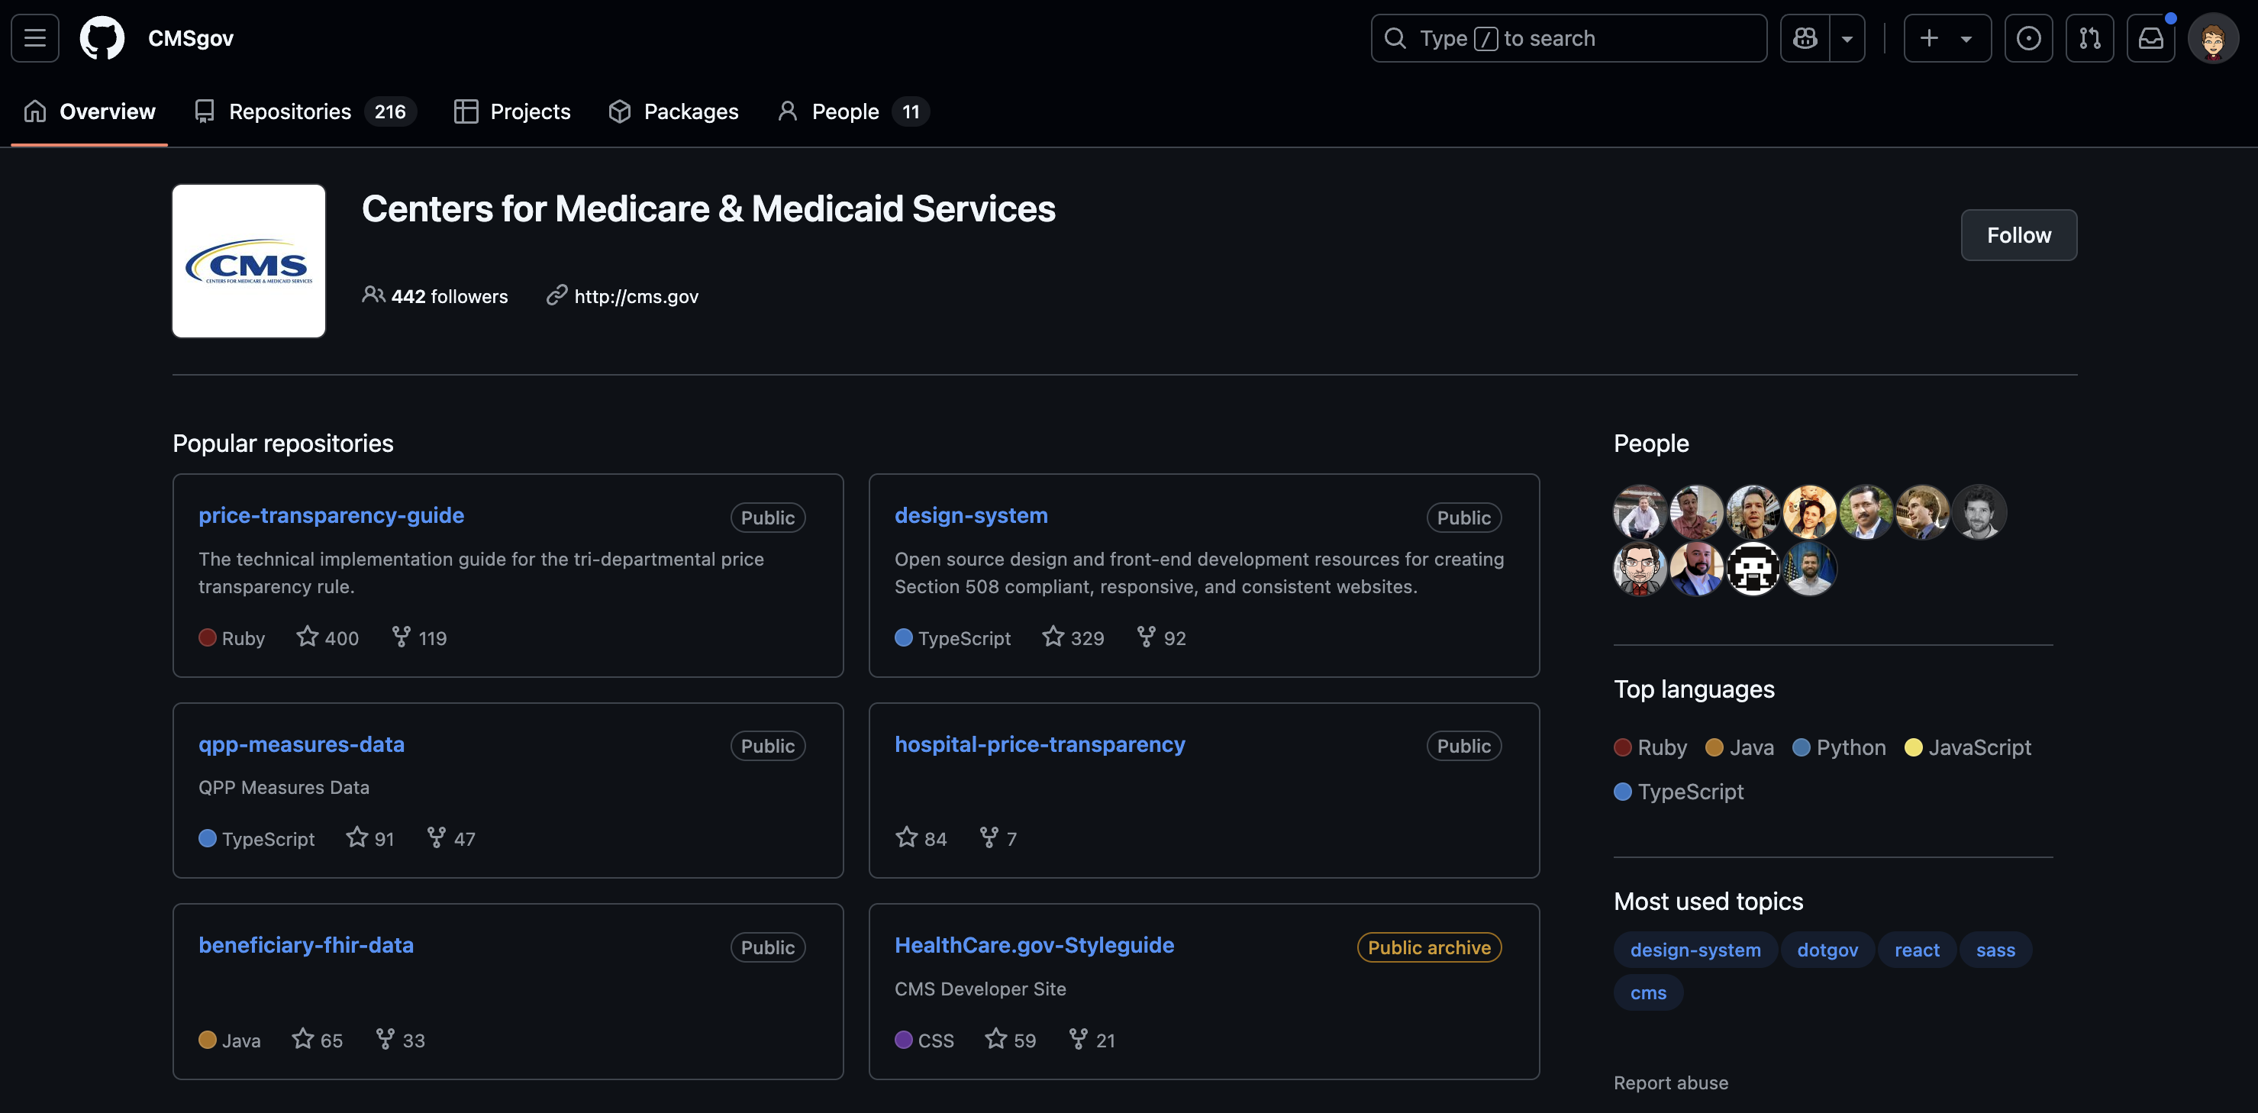Open the cartoon glasses member avatar

1640,568
